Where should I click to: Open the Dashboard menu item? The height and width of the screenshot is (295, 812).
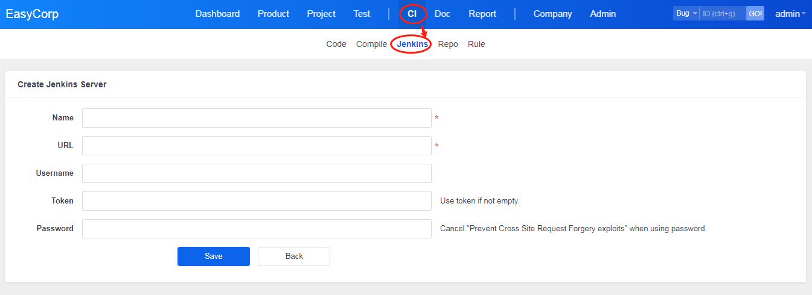217,14
